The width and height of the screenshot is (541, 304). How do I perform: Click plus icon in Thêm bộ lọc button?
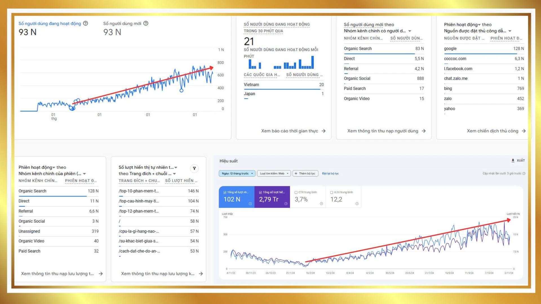pos(296,173)
